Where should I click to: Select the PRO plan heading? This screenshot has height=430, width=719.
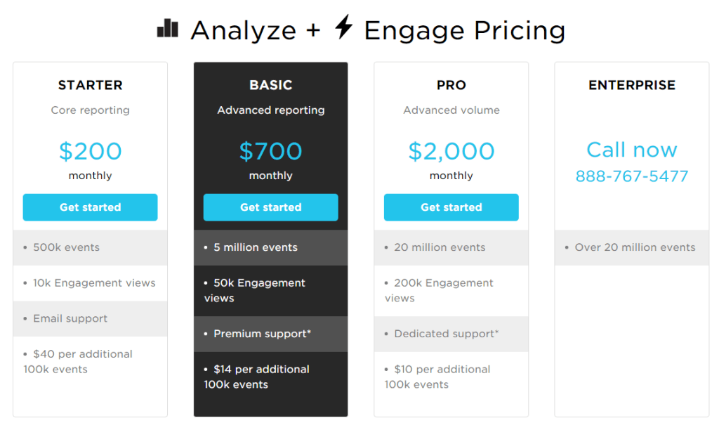pos(451,85)
